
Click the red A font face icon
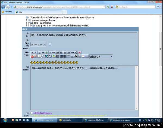(x=80, y=52)
